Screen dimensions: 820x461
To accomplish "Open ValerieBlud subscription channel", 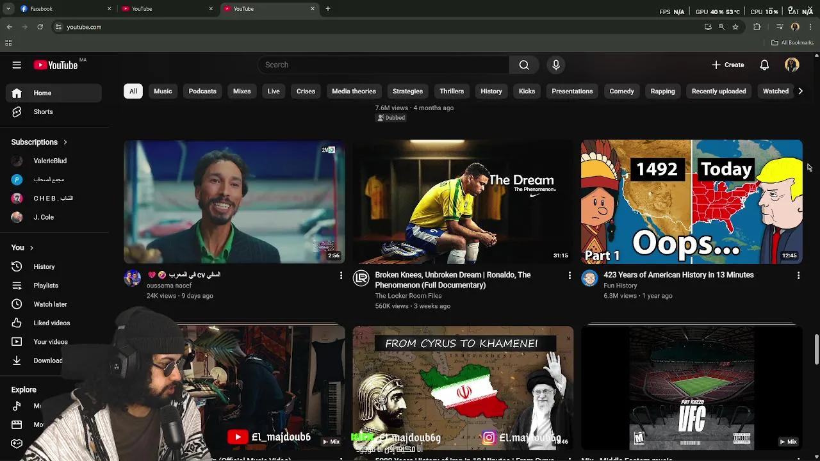I will coord(54,161).
